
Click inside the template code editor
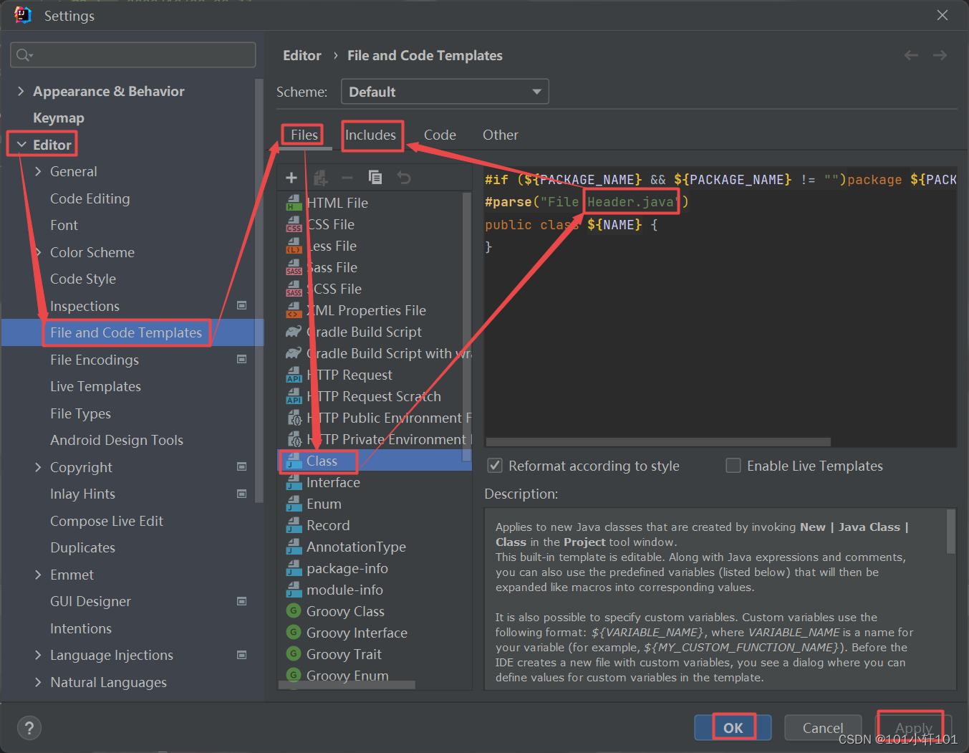coord(720,308)
